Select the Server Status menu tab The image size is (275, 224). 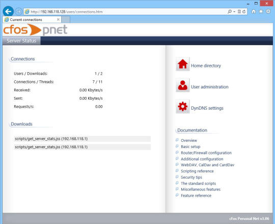tap(21, 41)
